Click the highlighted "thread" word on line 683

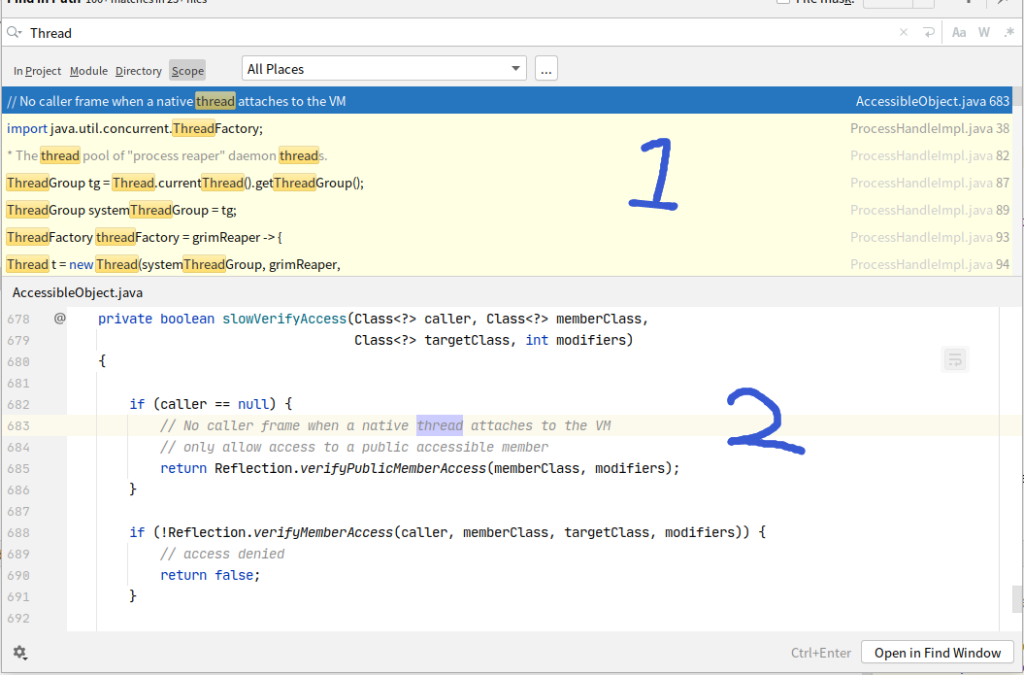(x=440, y=426)
